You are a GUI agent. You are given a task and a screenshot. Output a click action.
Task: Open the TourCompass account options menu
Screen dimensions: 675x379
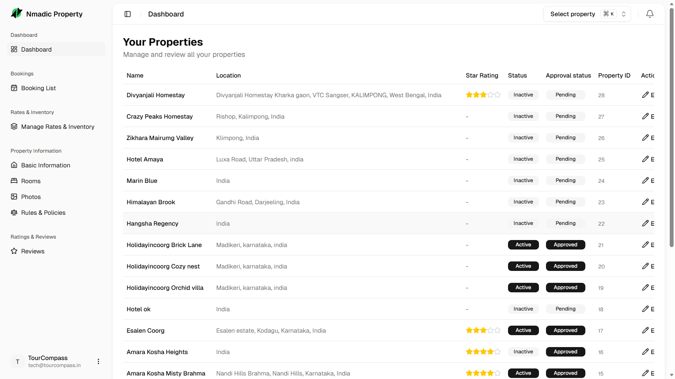[x=98, y=361]
